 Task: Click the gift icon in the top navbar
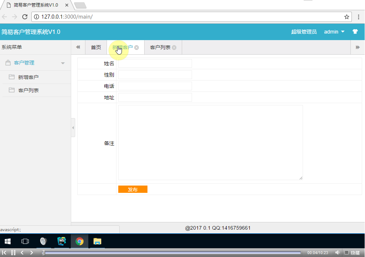coord(355,32)
